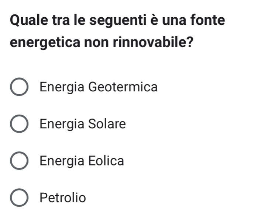Pick the last answer option circle
Viewport: 268px width, 224px height.
(x=19, y=198)
